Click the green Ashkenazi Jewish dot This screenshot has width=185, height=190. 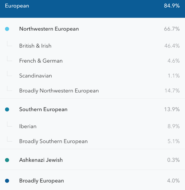7,160
